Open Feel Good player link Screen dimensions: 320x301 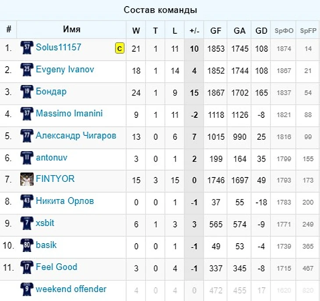click(x=56, y=267)
